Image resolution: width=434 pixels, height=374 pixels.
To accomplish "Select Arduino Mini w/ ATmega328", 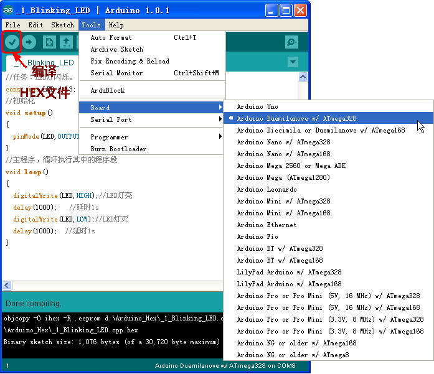I will (328, 201).
